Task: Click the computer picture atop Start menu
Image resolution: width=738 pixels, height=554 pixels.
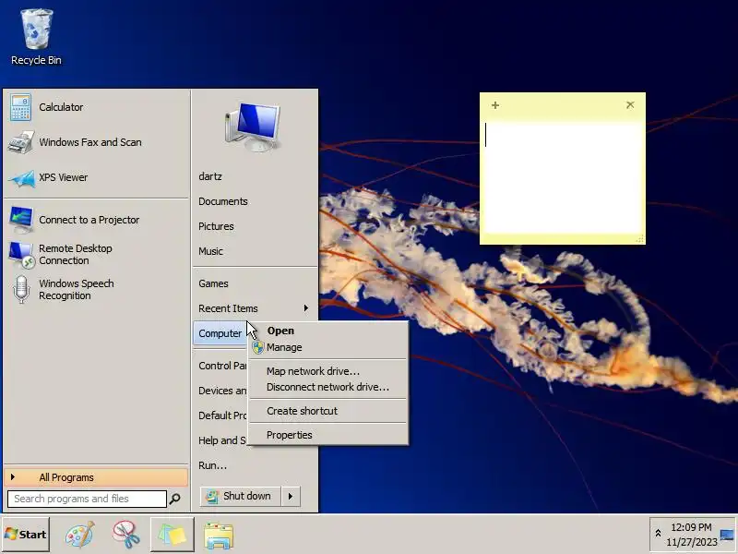Action: click(x=255, y=127)
